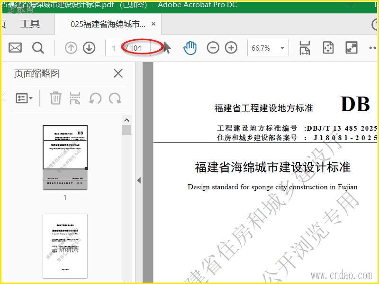
Task: Go to next page arrow
Action: point(89,48)
